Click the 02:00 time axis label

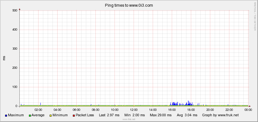coord(38,110)
